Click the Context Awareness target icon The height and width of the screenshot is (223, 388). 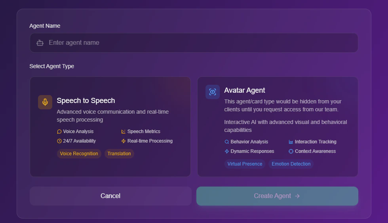(x=291, y=151)
